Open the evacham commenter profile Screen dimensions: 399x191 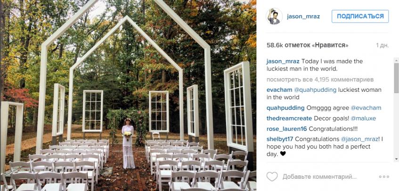(x=279, y=90)
